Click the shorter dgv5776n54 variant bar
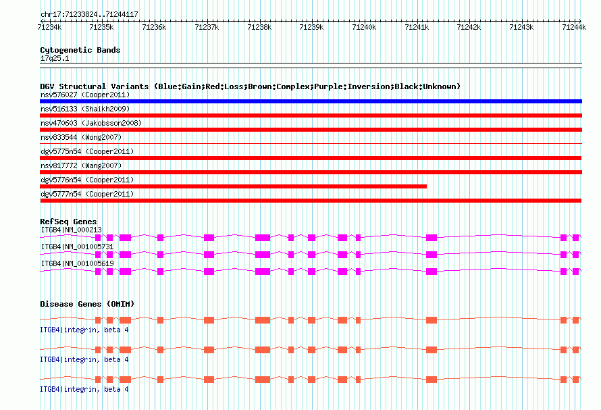Viewport: 601px width, 410px height. click(233, 186)
